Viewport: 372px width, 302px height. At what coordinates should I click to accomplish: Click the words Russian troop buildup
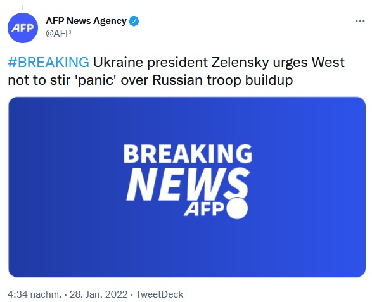pos(222,80)
